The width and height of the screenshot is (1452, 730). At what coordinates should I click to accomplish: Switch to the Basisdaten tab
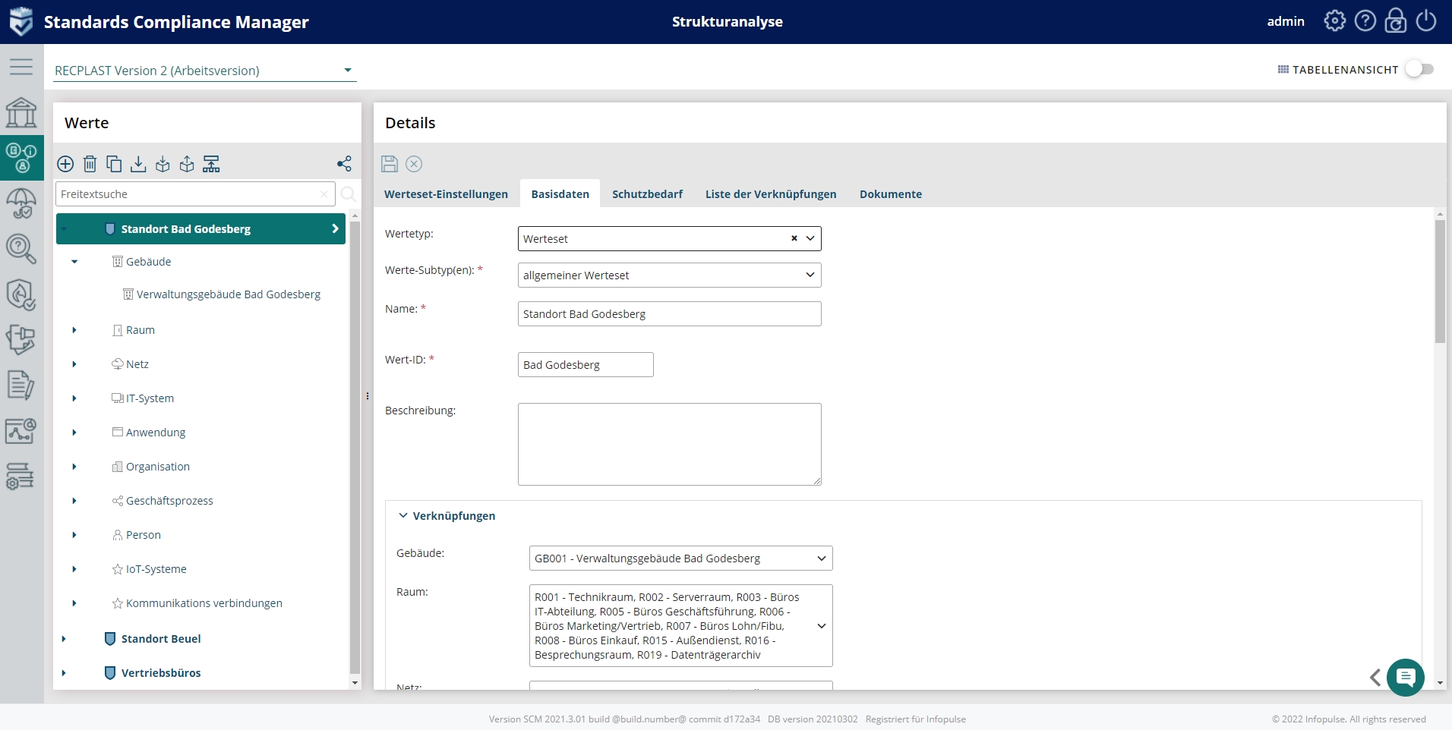[x=560, y=194]
